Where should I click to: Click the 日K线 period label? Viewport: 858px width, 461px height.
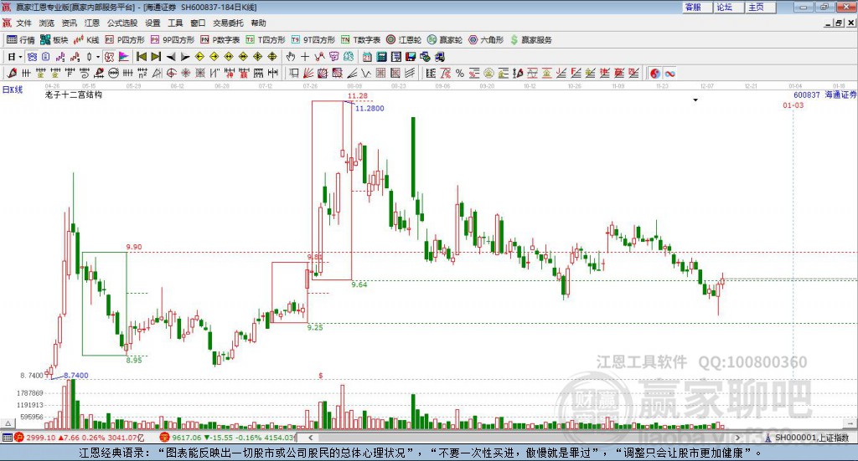[12, 90]
